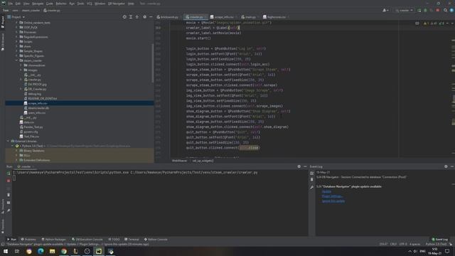The width and height of the screenshot is (455, 256).
Task: Open the DB Browser side tab
Action: (x=3, y=42)
